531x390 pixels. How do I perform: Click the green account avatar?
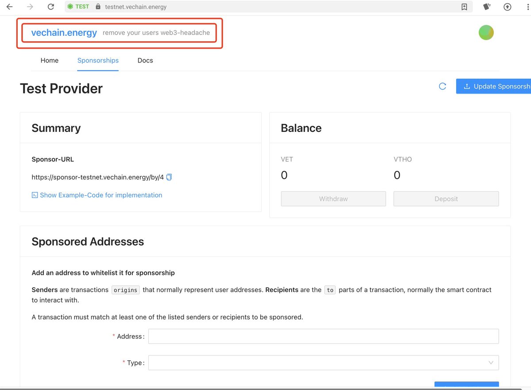click(x=486, y=32)
